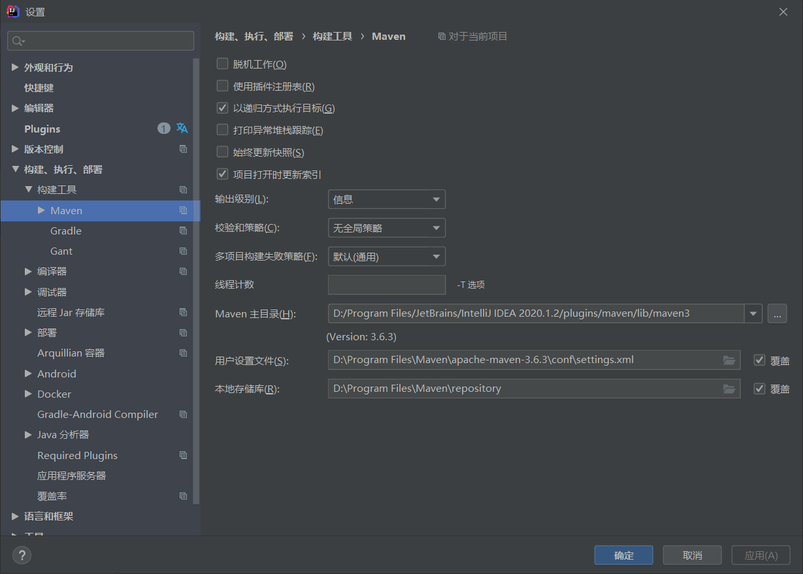Select Gant in the settings tree
The width and height of the screenshot is (803, 574).
tap(61, 251)
